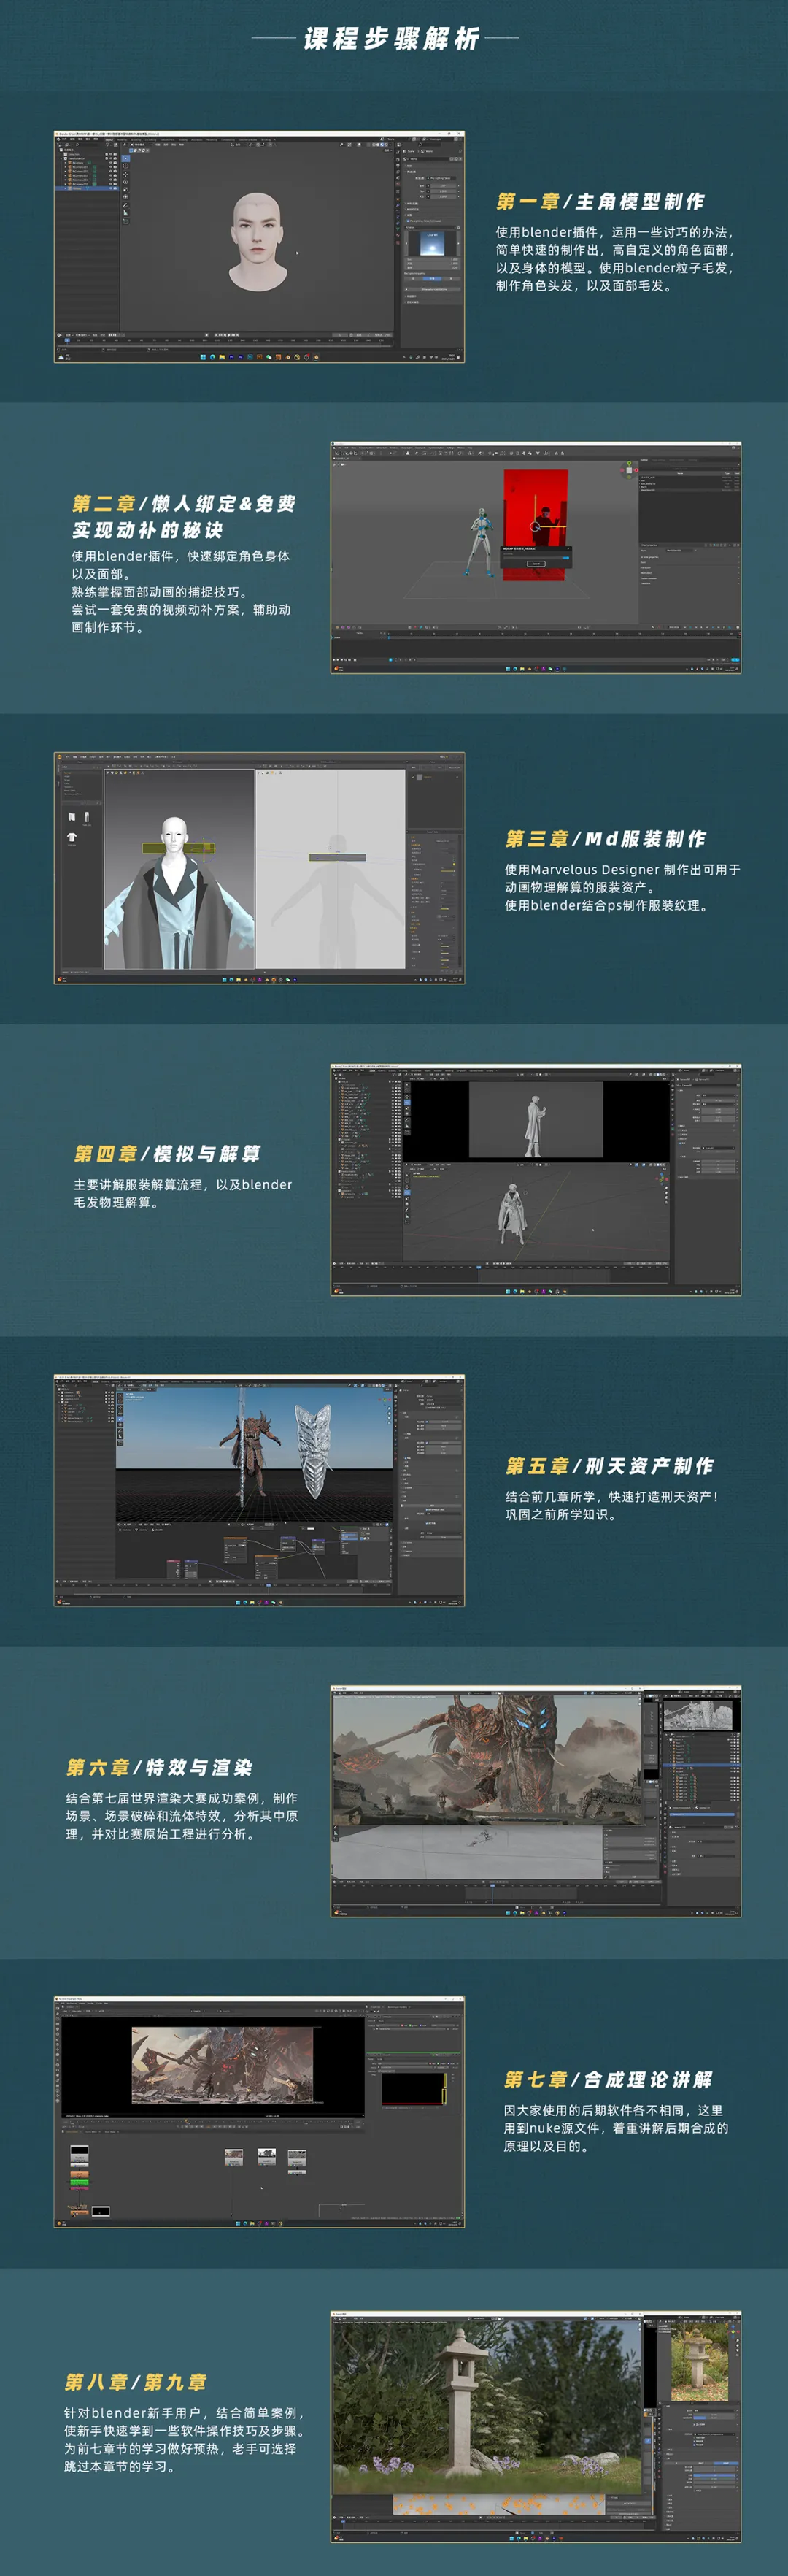
Task: Click the text 制作角色头发，以及面部毛发。
Action: (584, 286)
